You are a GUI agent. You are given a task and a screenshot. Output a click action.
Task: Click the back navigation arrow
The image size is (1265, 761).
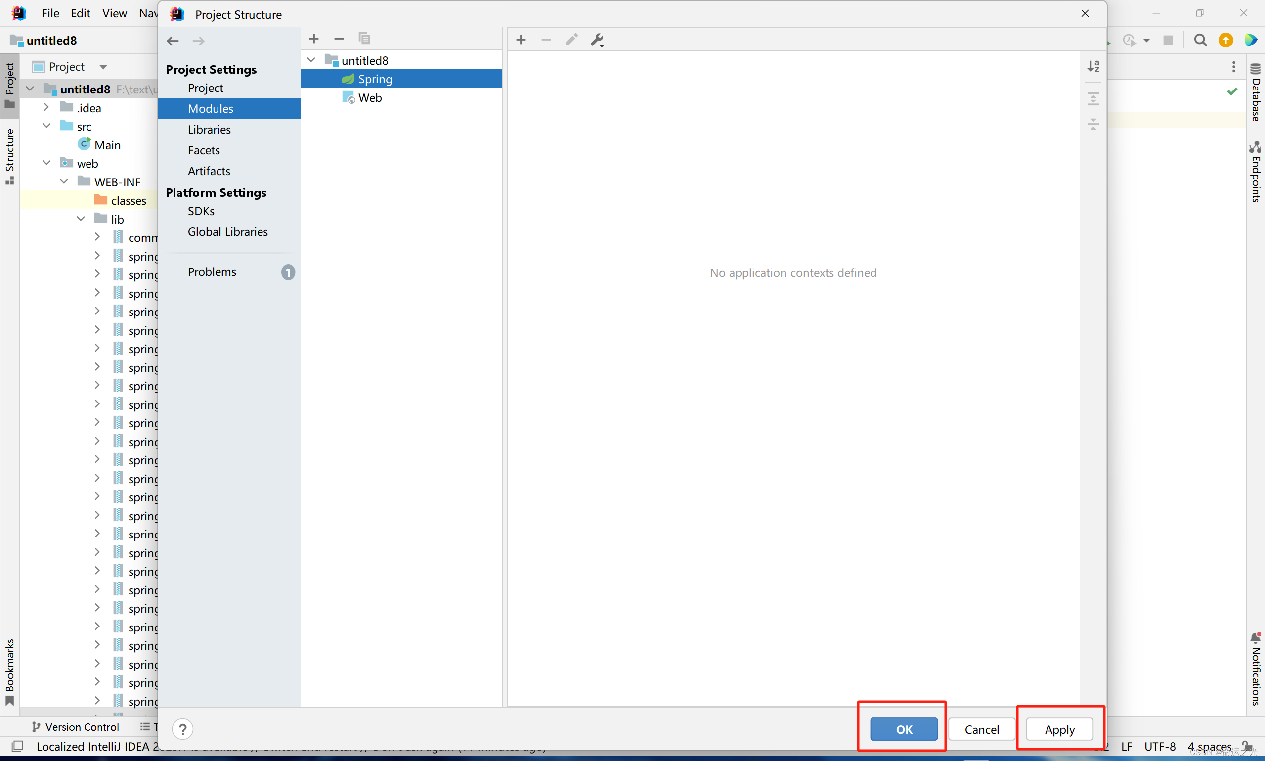click(x=173, y=41)
